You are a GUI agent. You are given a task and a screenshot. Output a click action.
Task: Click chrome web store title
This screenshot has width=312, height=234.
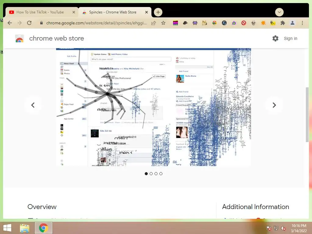tap(56, 38)
